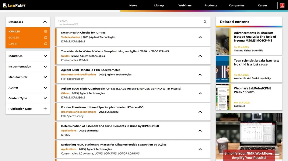
Task: Open the Career menu
Action: coord(262,5)
